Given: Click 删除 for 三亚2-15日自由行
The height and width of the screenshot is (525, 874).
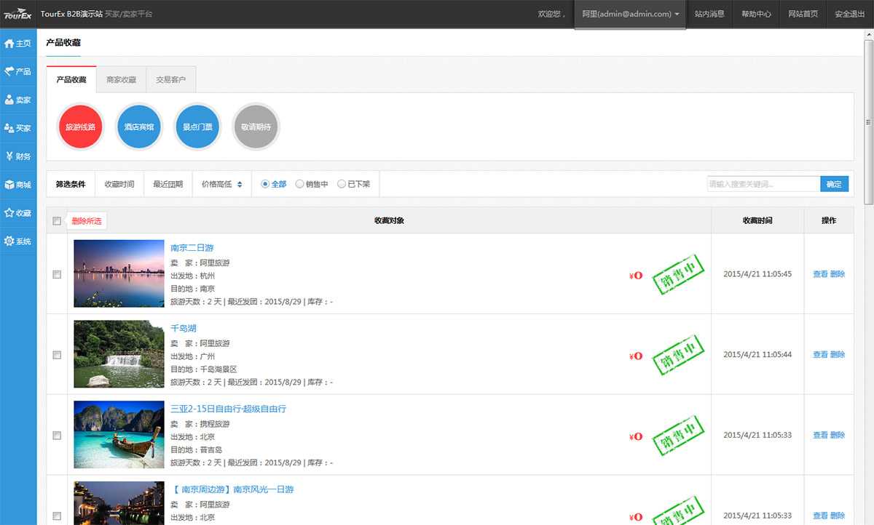Looking at the screenshot, I should click(838, 436).
